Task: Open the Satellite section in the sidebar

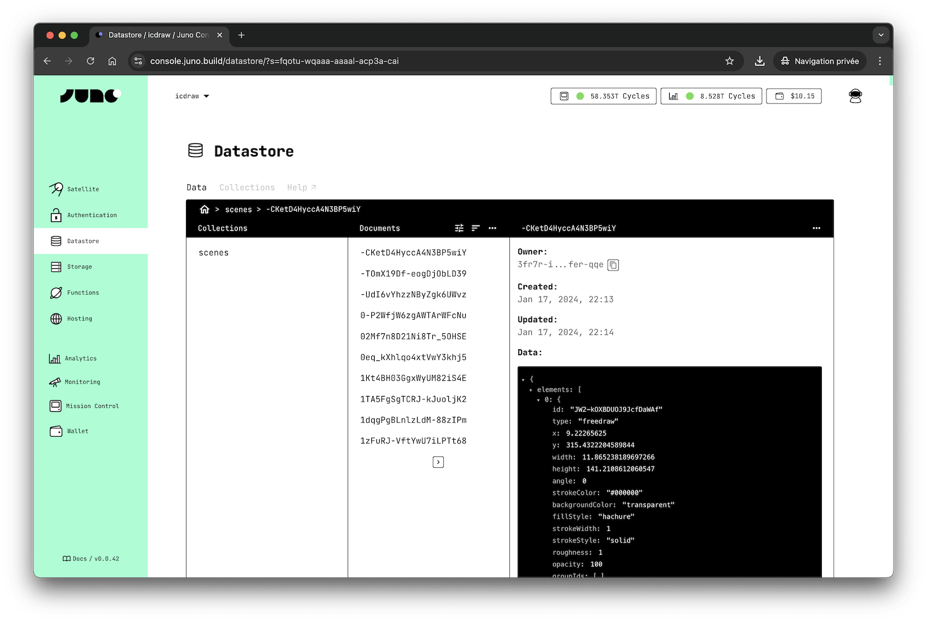Action: pyautogui.click(x=82, y=189)
